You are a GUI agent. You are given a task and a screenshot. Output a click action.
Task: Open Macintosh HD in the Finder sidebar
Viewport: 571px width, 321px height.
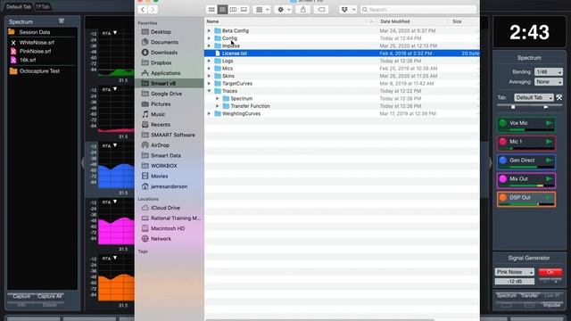point(168,228)
